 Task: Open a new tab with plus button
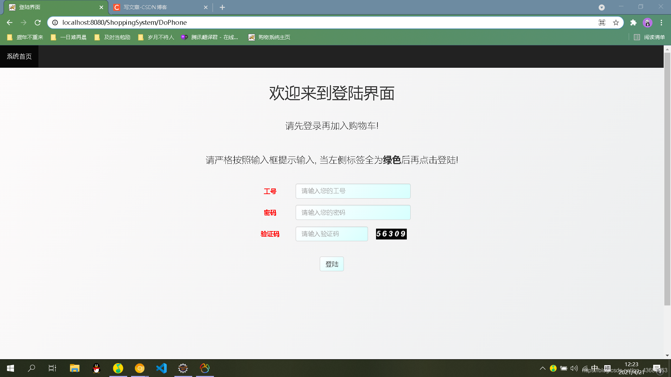(222, 7)
